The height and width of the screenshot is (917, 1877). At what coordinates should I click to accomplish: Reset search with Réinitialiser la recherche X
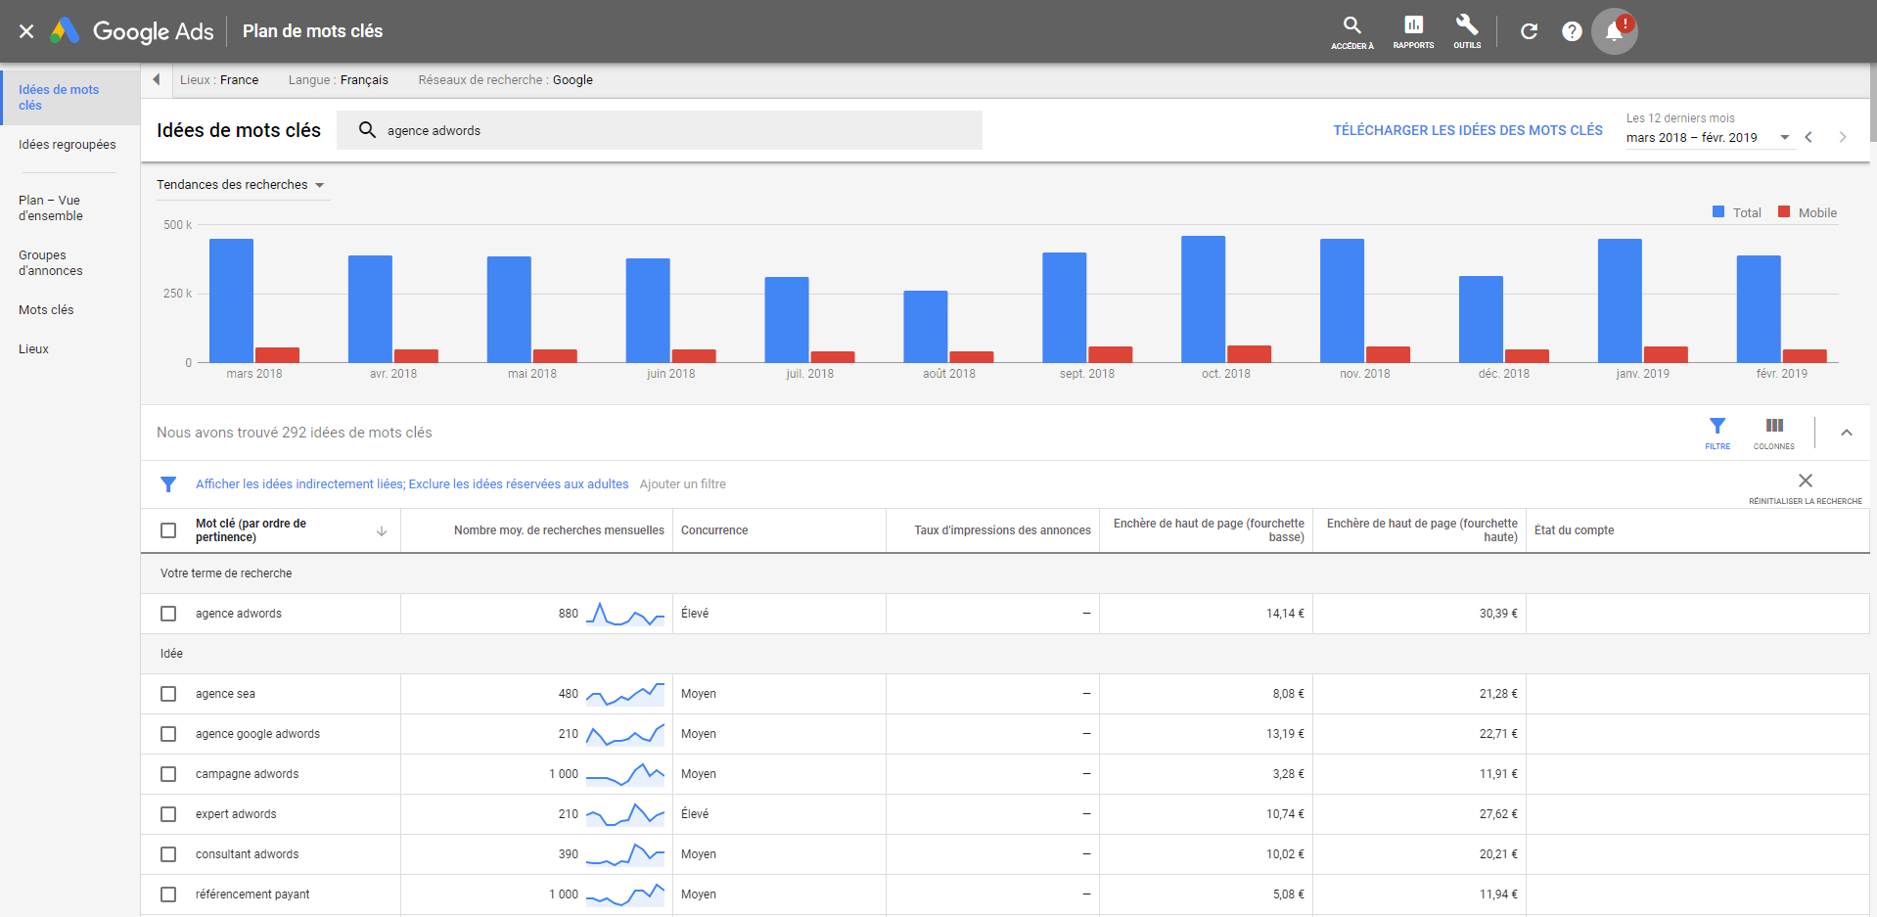click(x=1806, y=486)
